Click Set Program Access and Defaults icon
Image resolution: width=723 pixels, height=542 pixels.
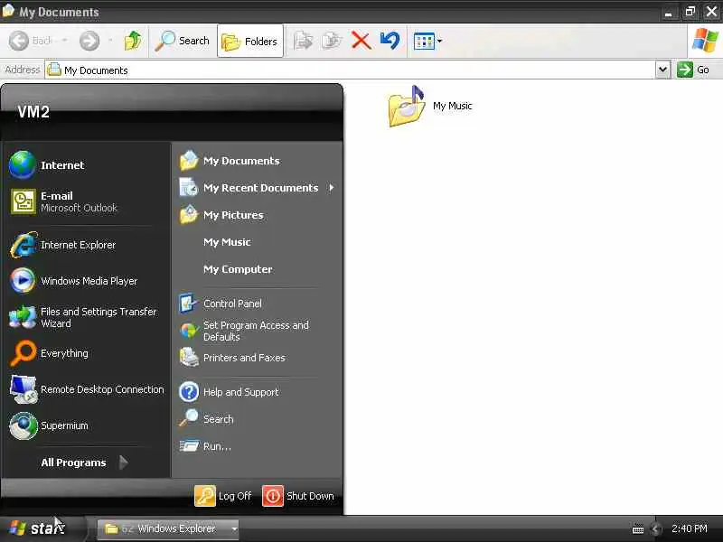click(x=189, y=331)
